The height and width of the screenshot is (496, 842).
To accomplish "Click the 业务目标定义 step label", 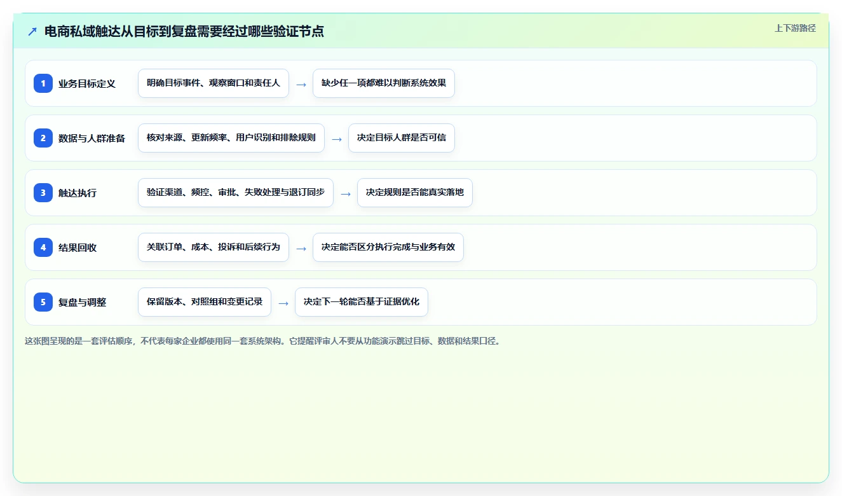I will [x=87, y=83].
